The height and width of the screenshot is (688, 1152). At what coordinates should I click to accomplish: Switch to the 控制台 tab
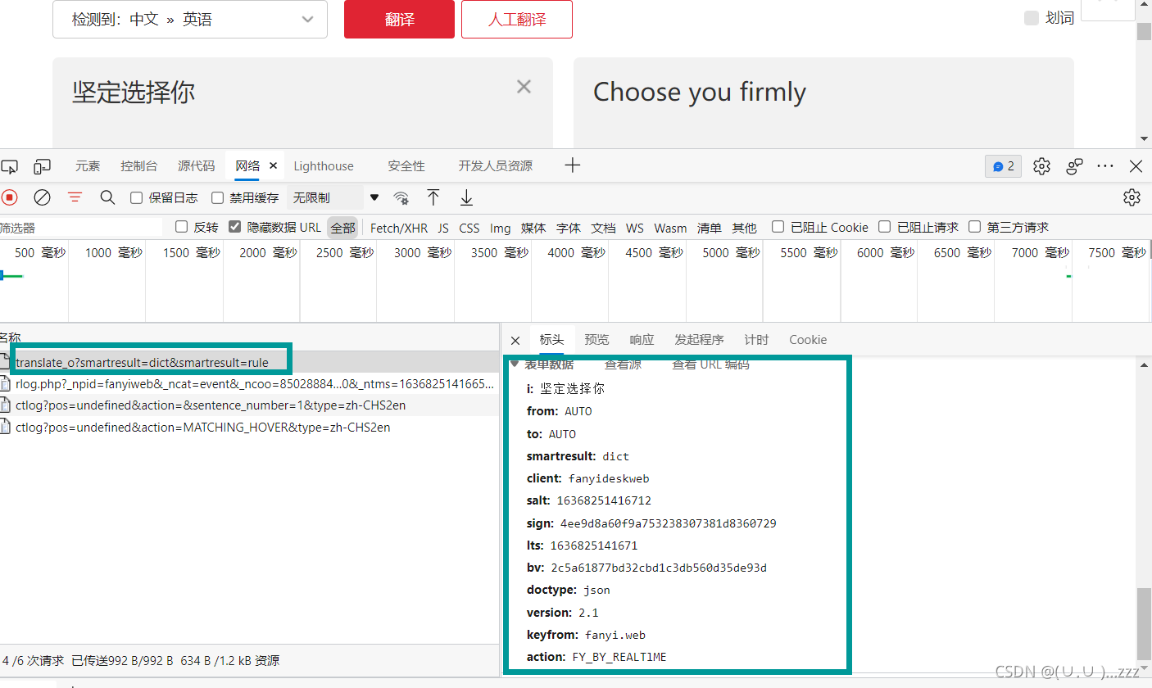click(138, 165)
